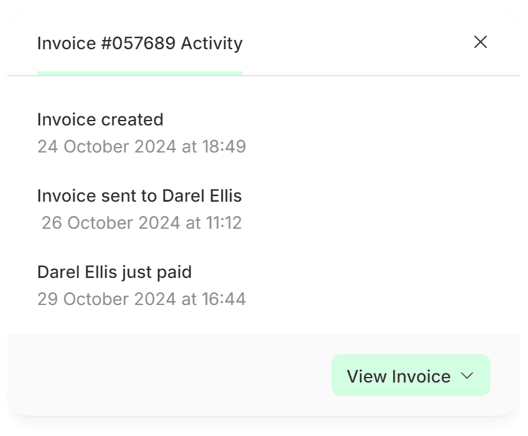Click the 29 October 2024 timestamp
The image size is (528, 436).
(142, 299)
